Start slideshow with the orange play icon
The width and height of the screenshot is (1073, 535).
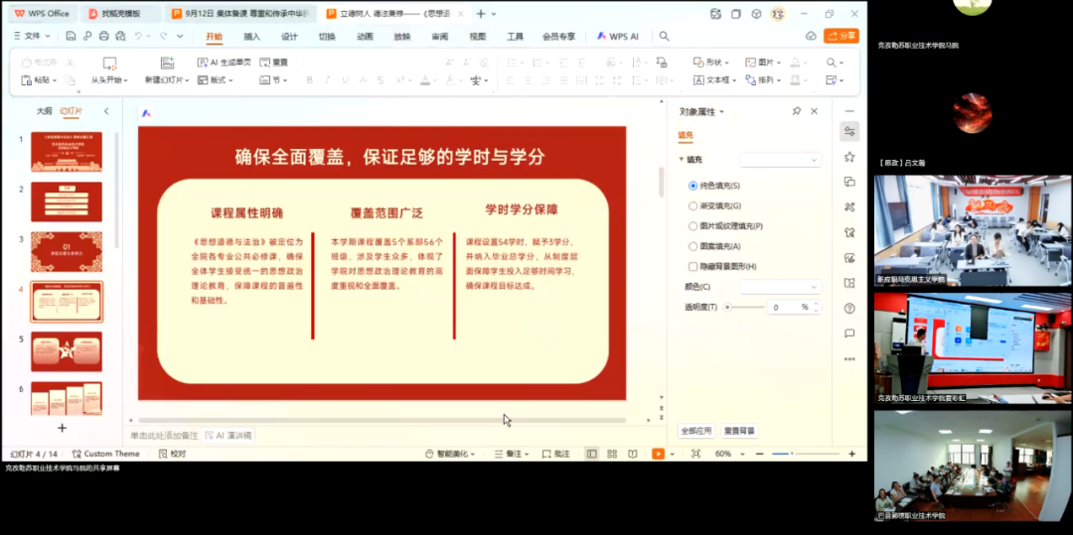[x=657, y=454]
